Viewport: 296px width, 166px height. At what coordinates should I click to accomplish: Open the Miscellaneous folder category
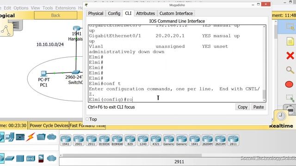(x=41, y=137)
